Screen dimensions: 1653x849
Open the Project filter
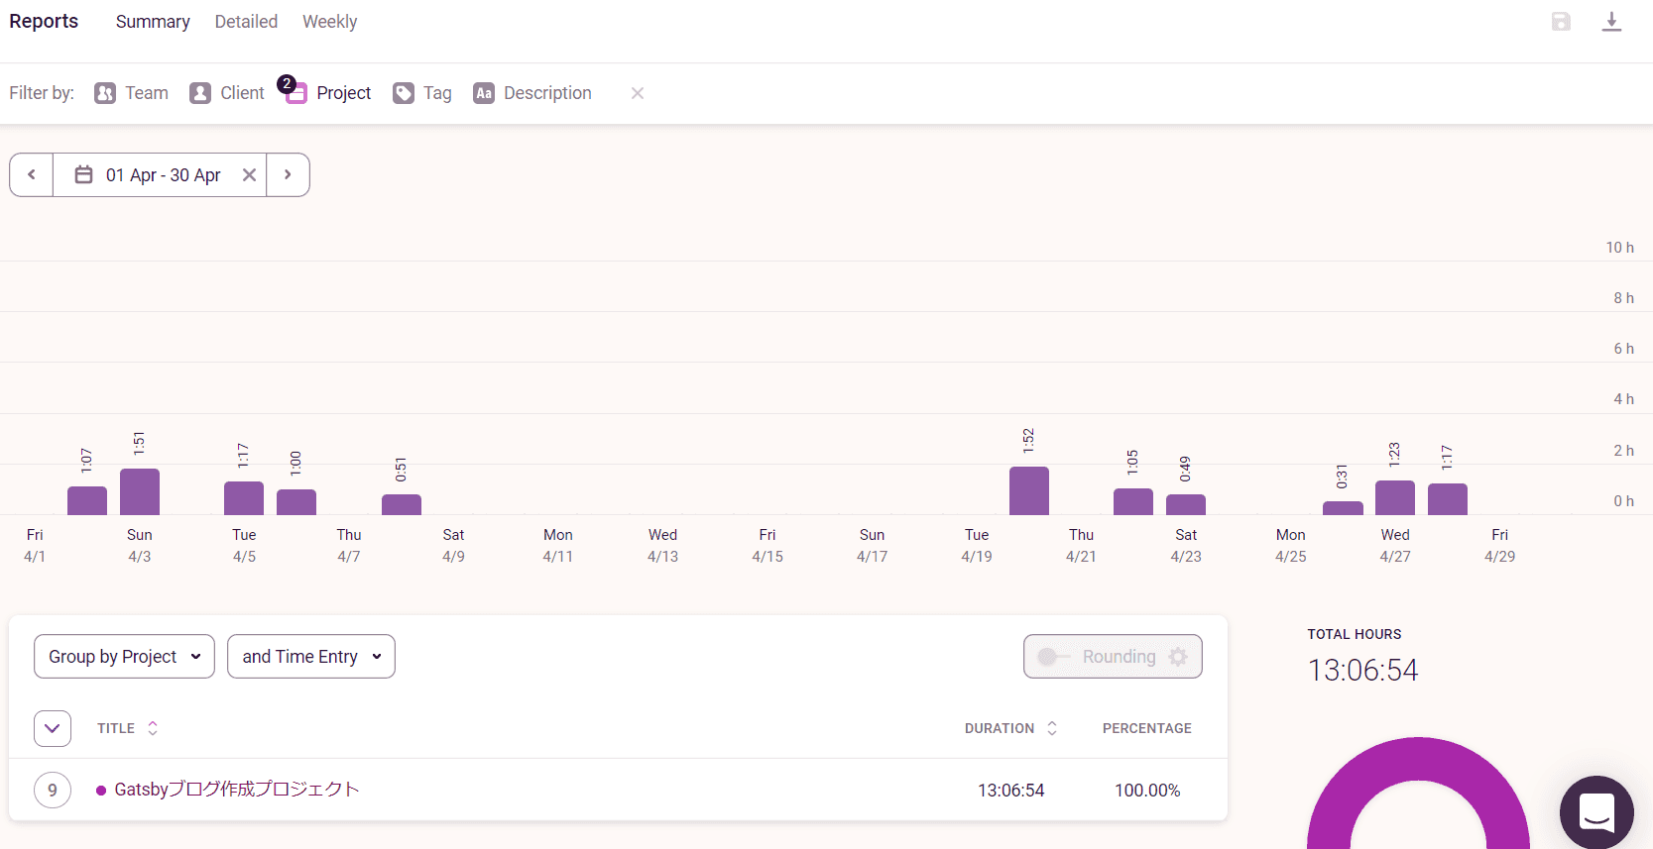[329, 93]
